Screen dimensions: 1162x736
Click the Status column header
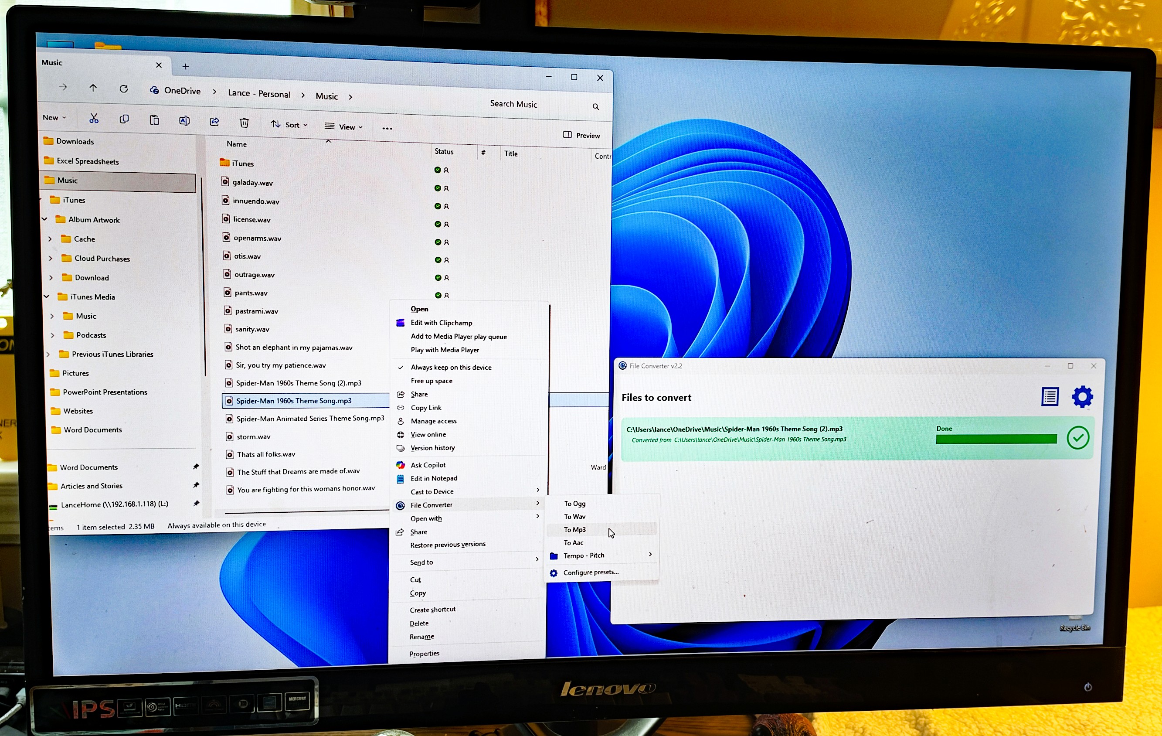444,152
